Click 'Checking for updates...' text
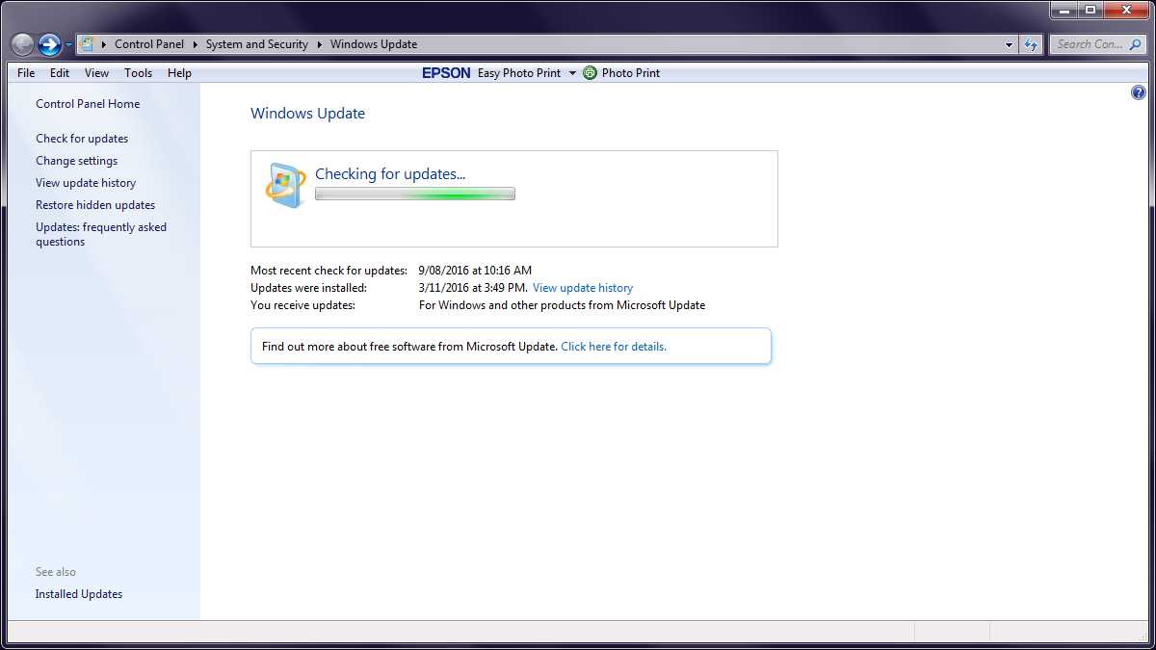The width and height of the screenshot is (1156, 650). 390,174
